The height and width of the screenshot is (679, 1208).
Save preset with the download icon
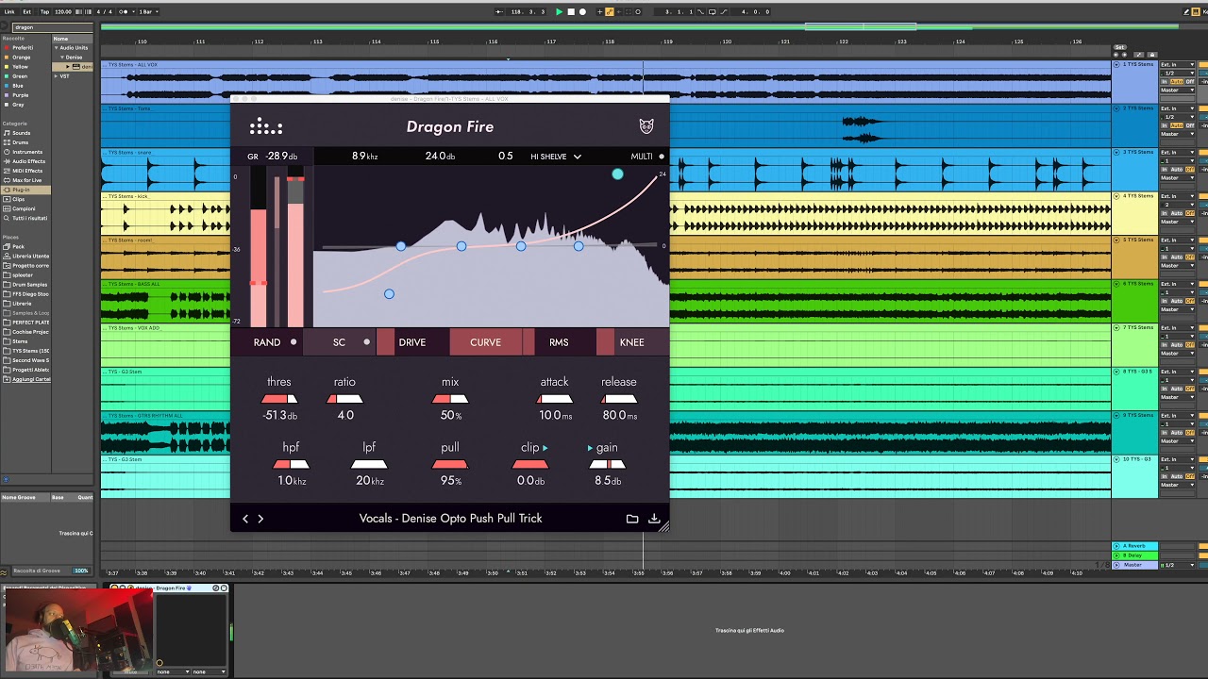click(654, 519)
